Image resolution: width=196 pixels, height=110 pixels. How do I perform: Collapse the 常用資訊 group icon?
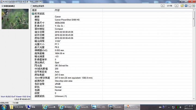[x=33, y=14]
